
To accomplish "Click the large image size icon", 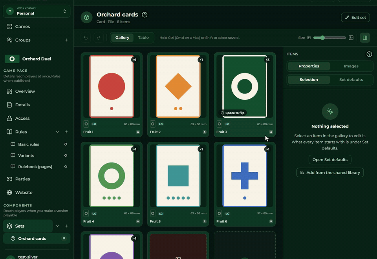I will [x=351, y=38].
